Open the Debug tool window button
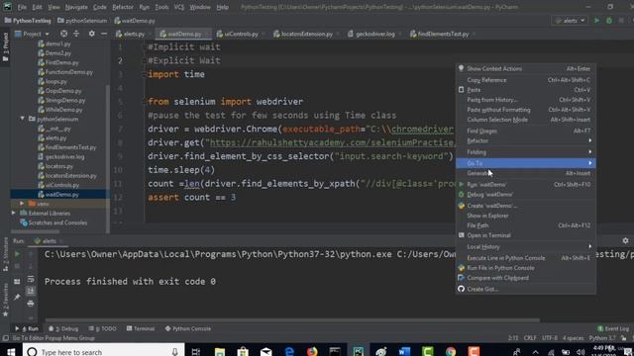This screenshot has height=356, width=634. 63,329
